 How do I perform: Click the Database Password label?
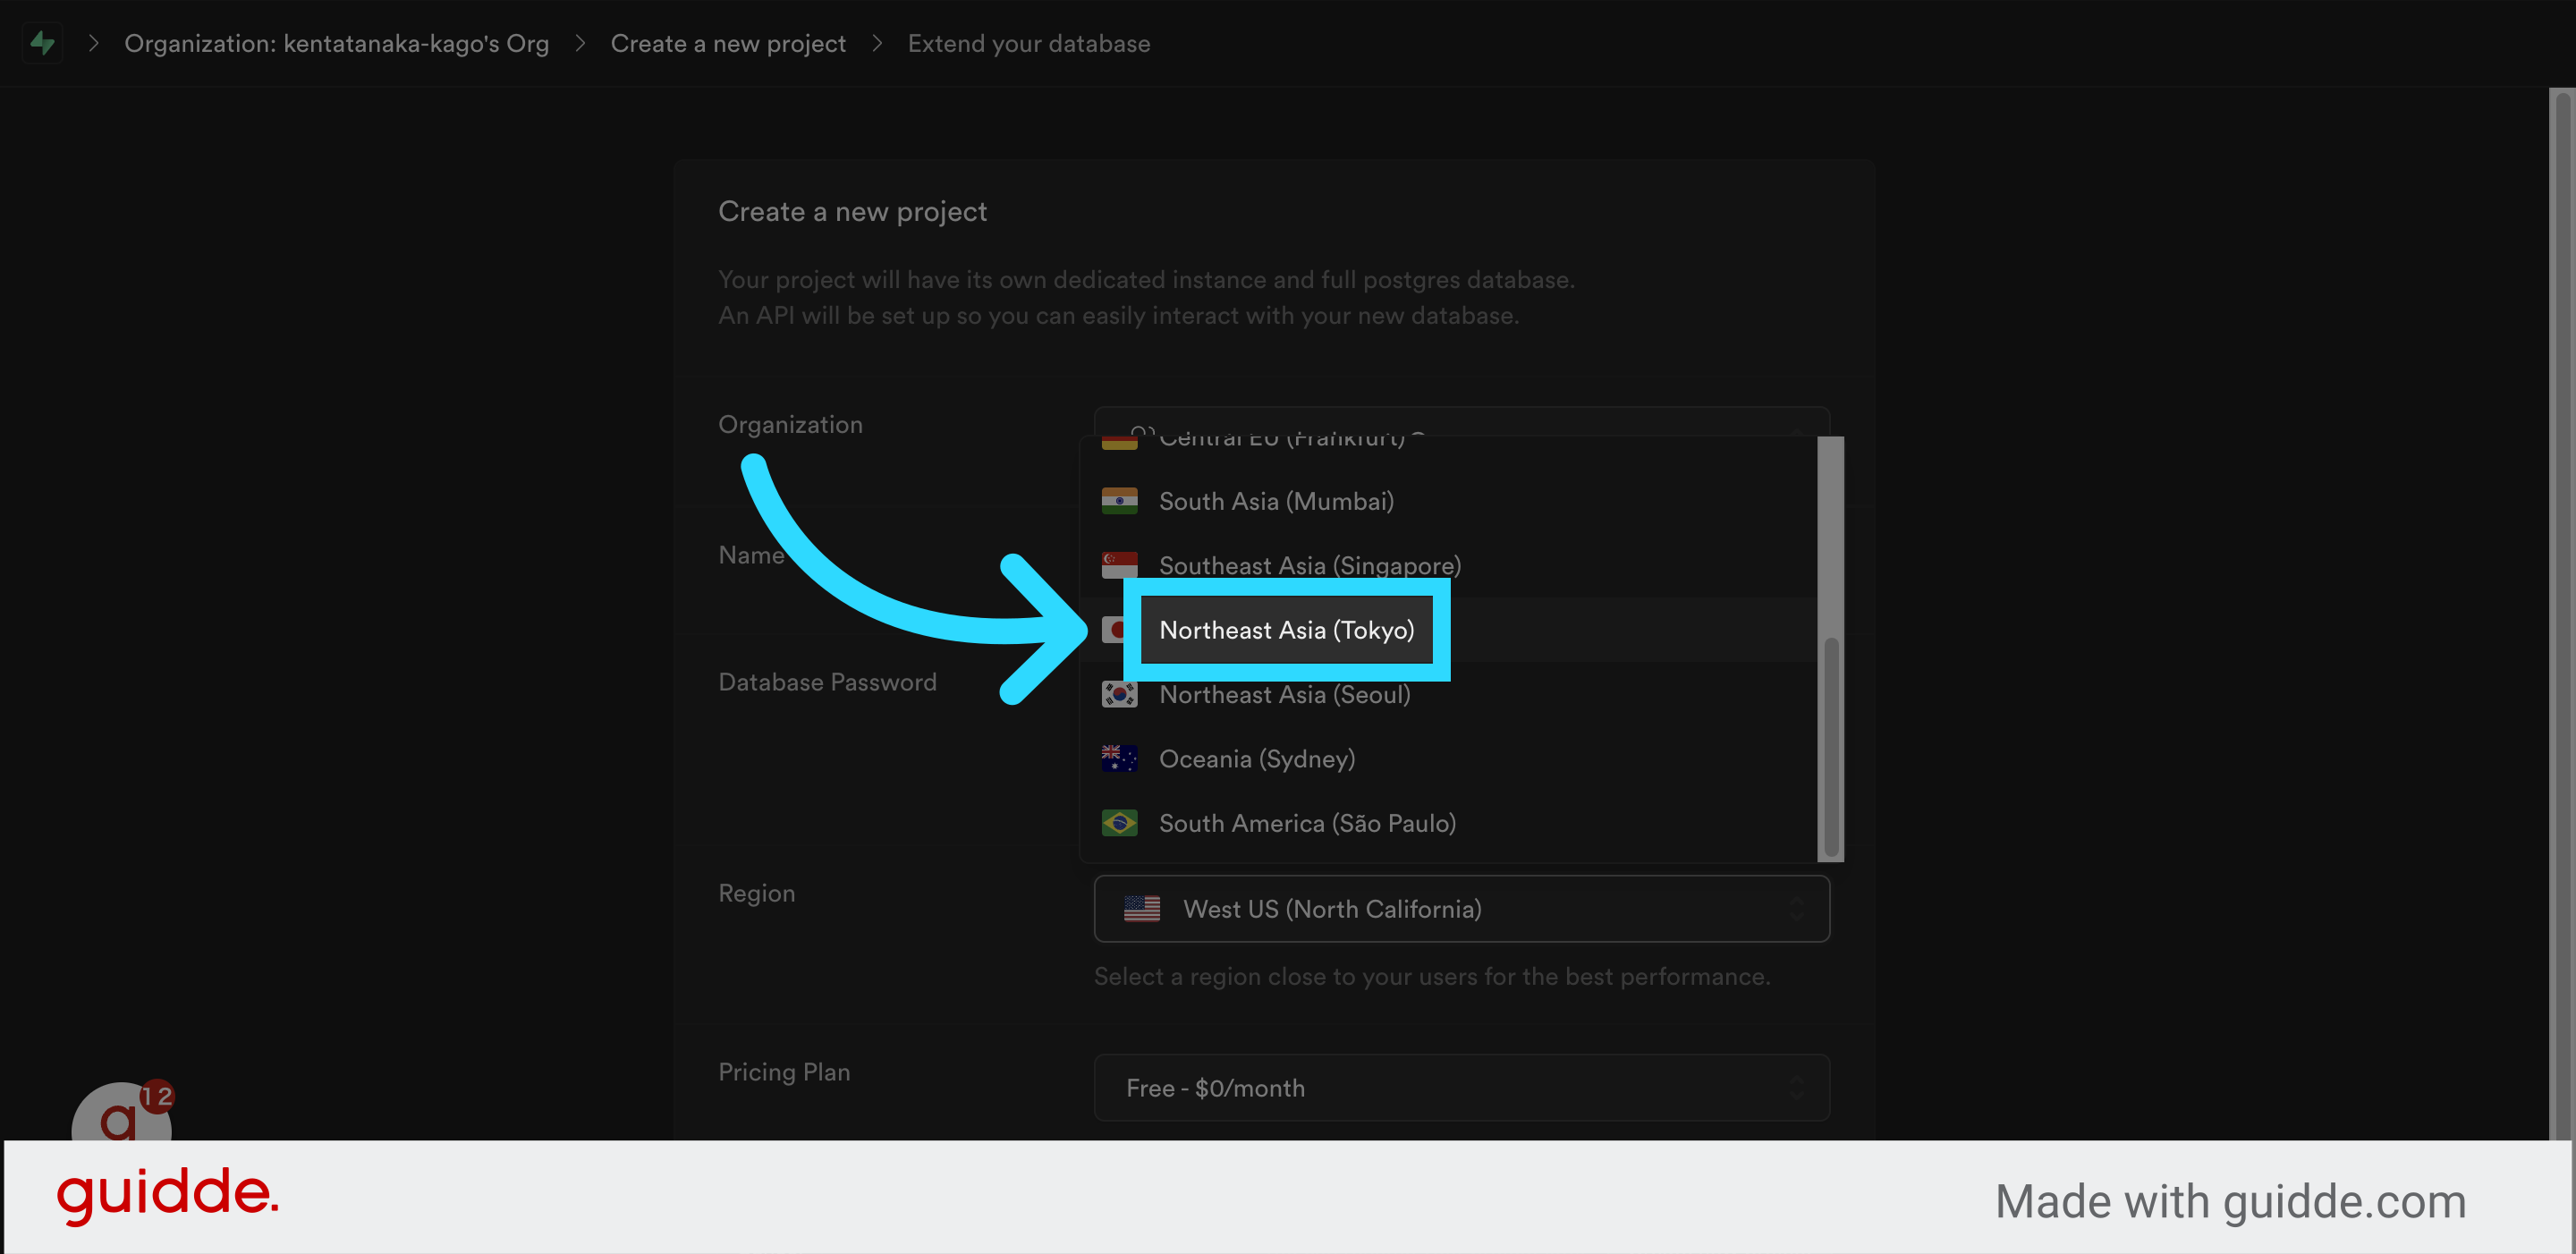coord(827,682)
